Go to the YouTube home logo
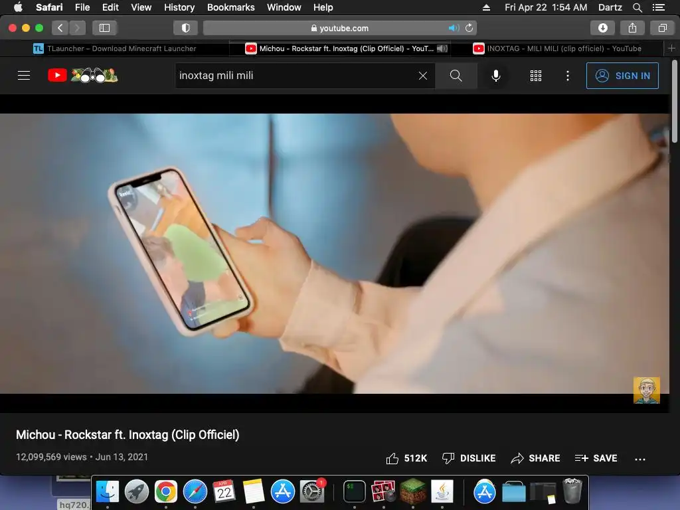 pyautogui.click(x=82, y=76)
